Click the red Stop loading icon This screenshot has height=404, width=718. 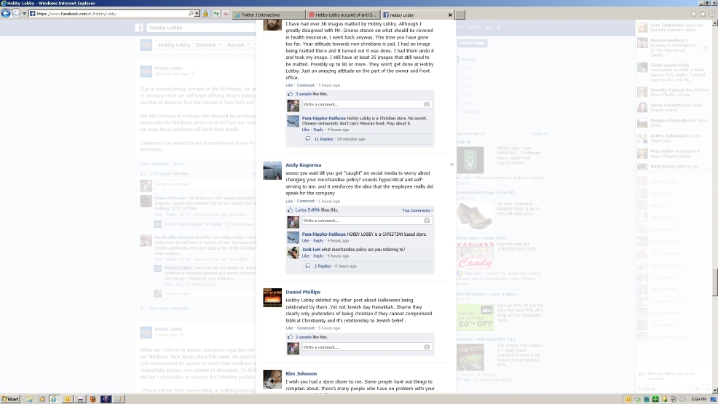(226, 14)
